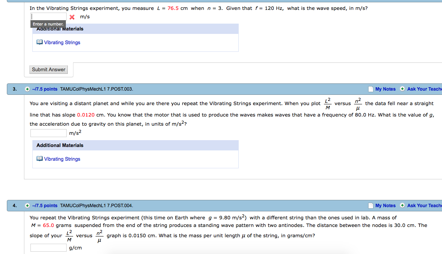The width and height of the screenshot is (442, 254).
Task: Expand the plus beside -/7.5 points in problem 4
Action: point(27,205)
